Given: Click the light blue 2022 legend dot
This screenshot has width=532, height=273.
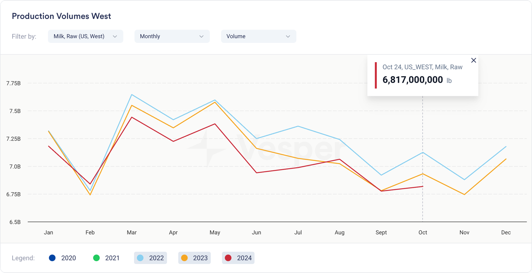Looking at the screenshot, I should pos(140,258).
